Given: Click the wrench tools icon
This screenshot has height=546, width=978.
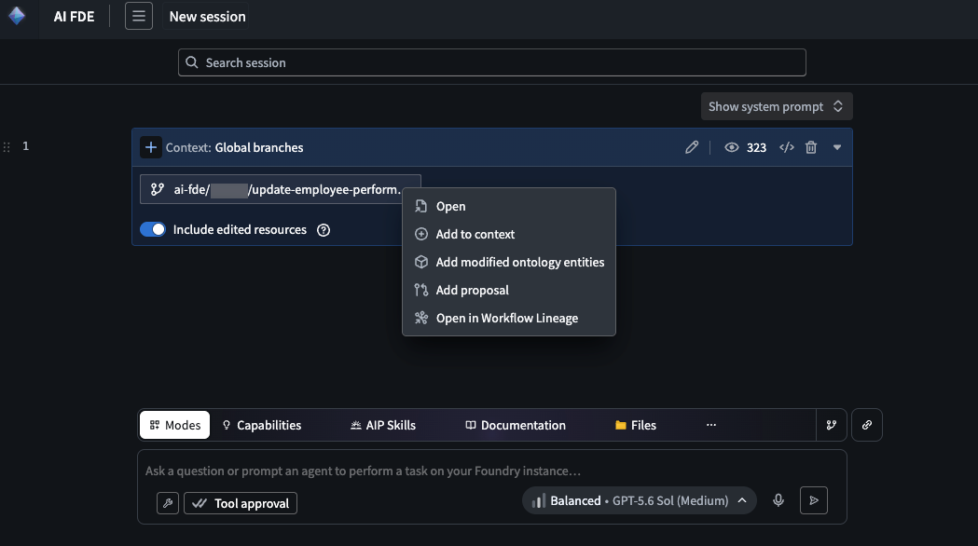Looking at the screenshot, I should click(x=168, y=503).
